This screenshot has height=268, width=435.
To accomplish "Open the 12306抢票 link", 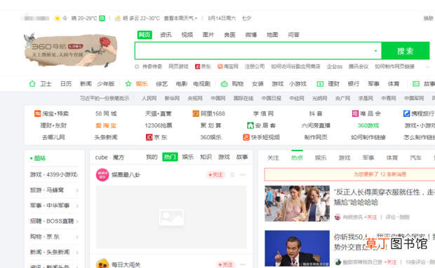I will [159, 125].
